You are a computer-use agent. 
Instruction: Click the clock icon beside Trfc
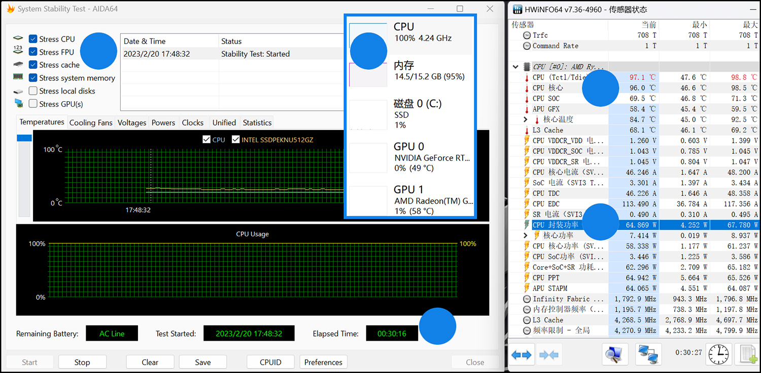coord(527,35)
